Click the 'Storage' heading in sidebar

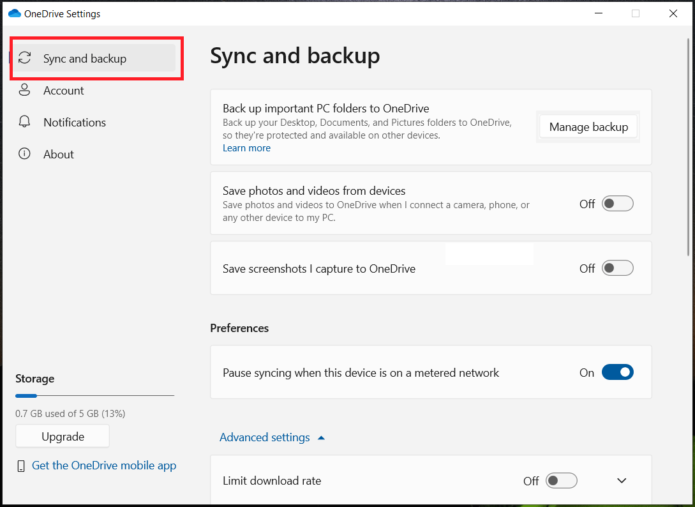point(34,379)
